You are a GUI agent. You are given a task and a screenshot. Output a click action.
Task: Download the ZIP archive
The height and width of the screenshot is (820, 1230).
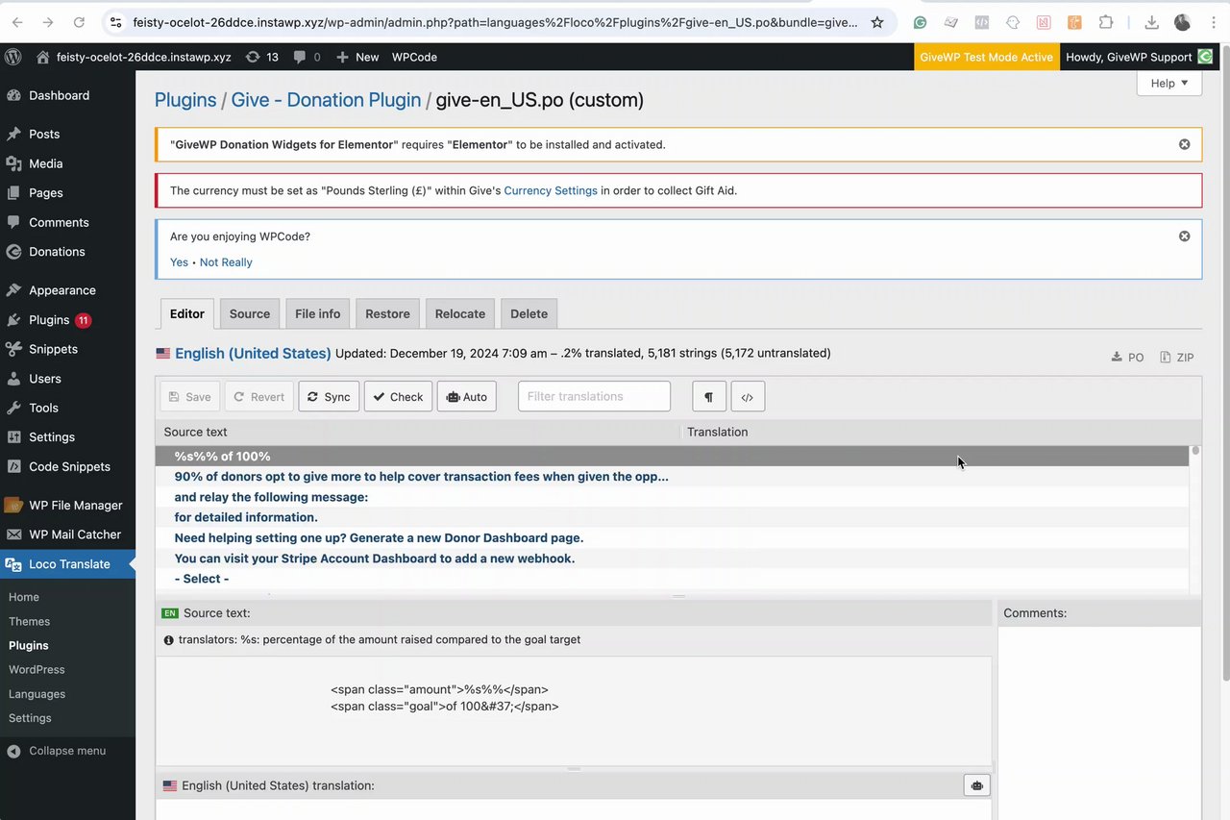(x=1176, y=358)
